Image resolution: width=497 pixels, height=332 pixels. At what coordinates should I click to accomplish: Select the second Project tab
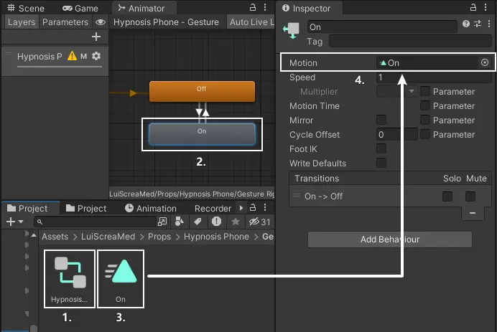pos(86,208)
